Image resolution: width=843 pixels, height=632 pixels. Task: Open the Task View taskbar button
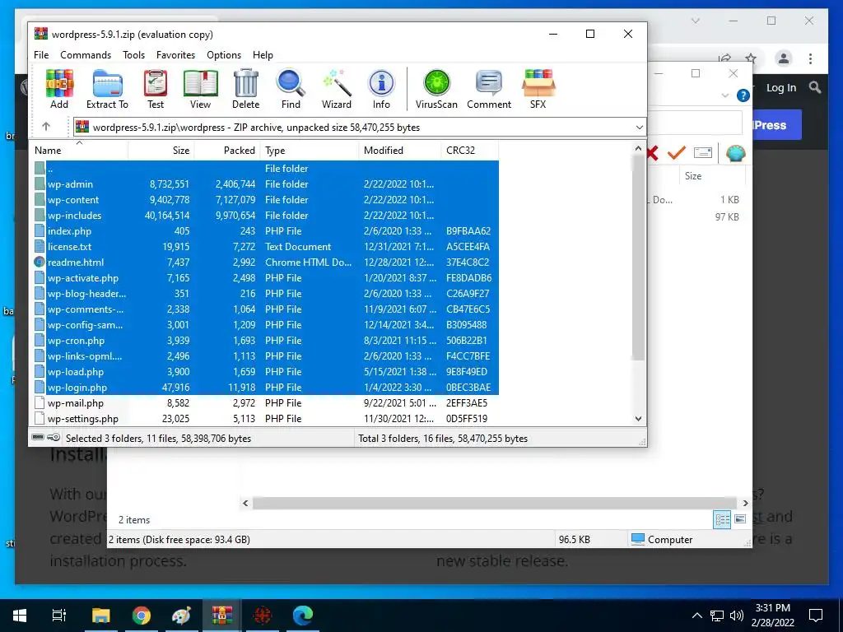[59, 616]
